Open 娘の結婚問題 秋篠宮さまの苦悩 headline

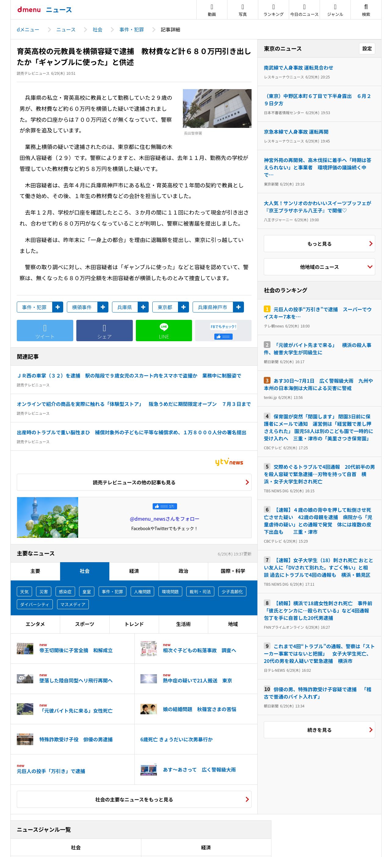[x=200, y=709]
